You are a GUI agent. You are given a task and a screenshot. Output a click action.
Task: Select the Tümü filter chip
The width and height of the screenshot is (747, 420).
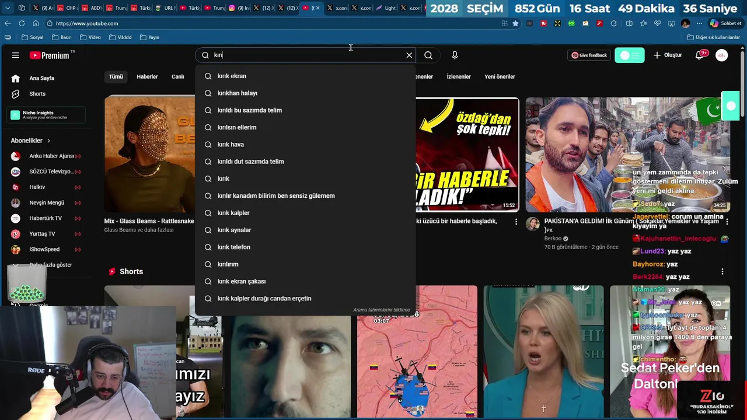point(116,76)
